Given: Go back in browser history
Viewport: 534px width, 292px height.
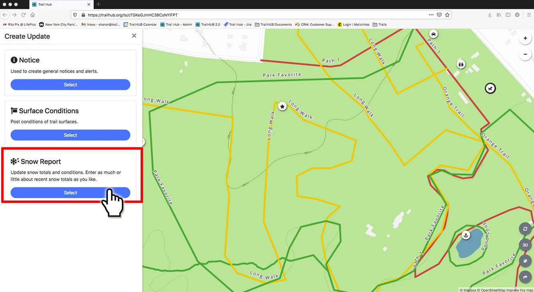Looking at the screenshot, I should [5, 15].
